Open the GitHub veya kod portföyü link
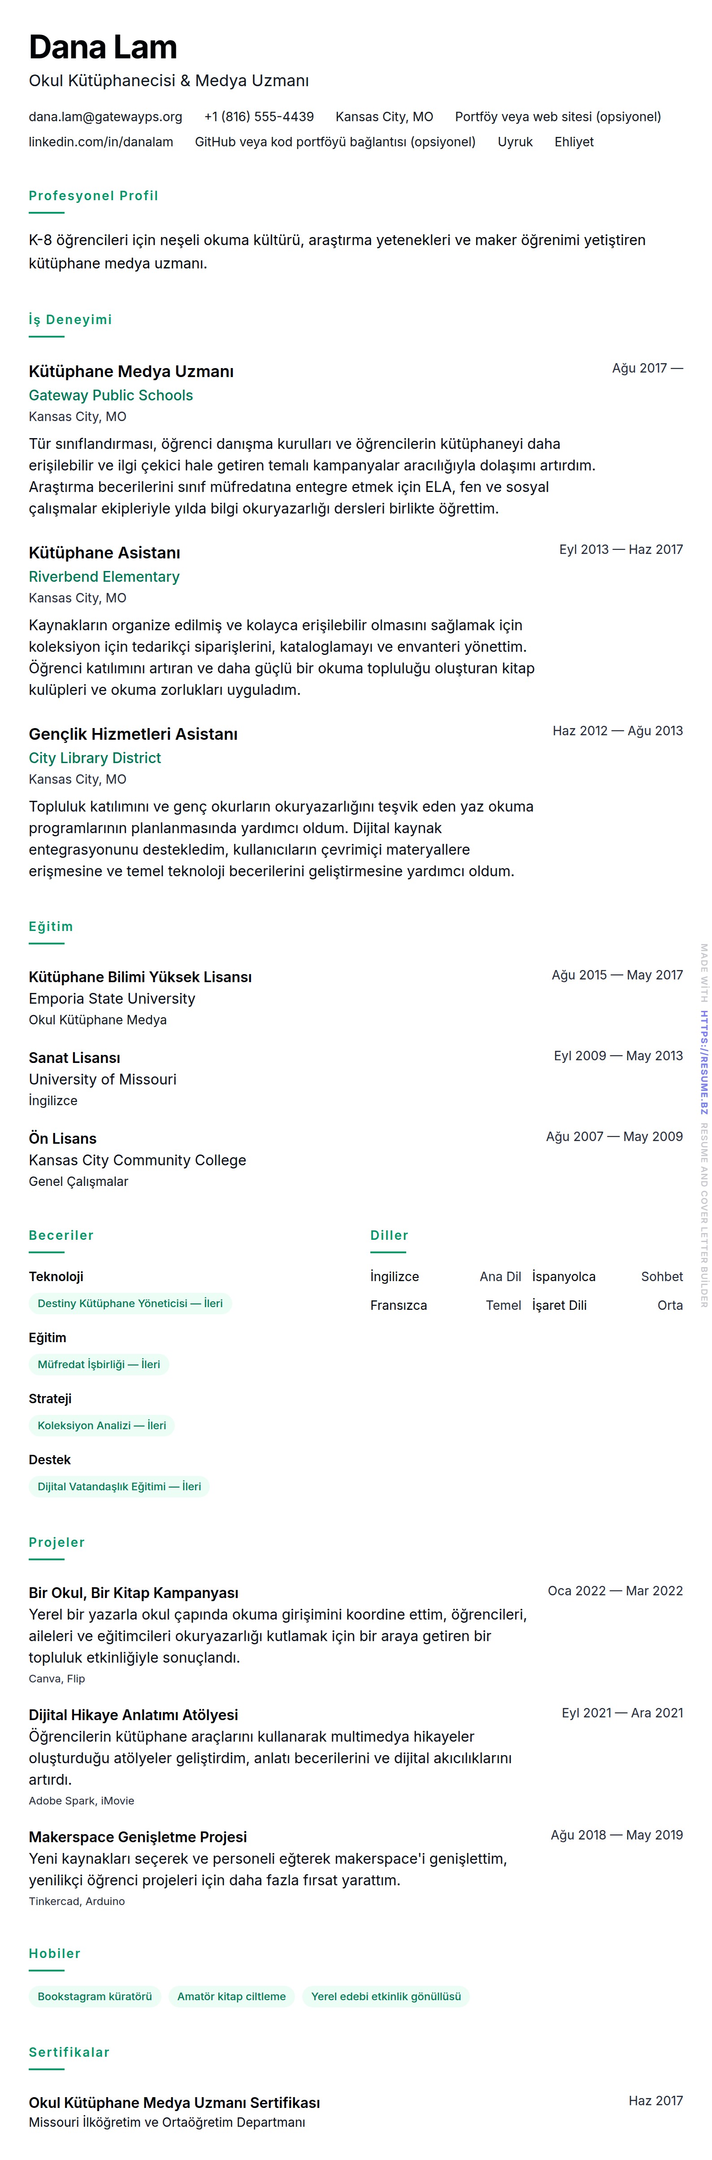Image resolution: width=712 pixels, height=2160 pixels. 335,142
